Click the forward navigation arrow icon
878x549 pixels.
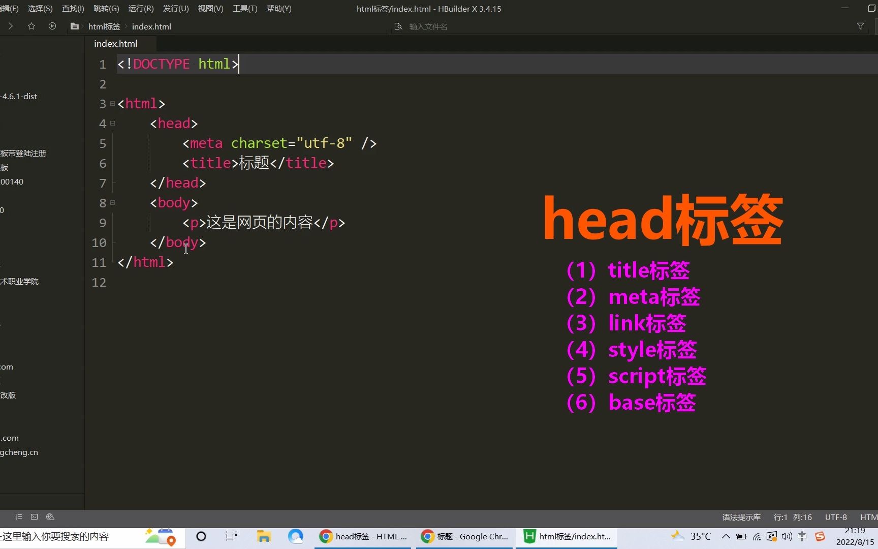(10, 26)
